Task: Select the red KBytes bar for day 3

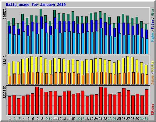Action: point(19,106)
